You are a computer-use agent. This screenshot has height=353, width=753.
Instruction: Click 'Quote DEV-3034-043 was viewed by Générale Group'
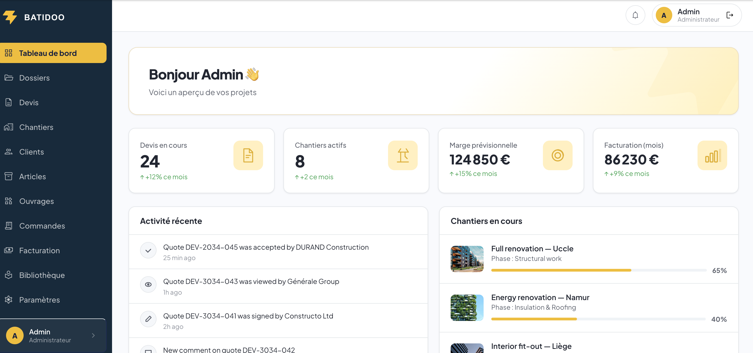point(251,281)
